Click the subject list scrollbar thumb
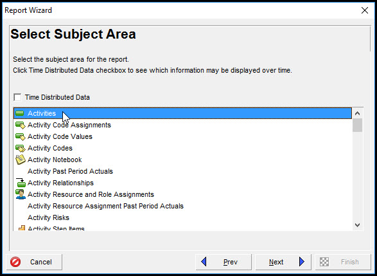Screen dimensions: 377x276 click(358, 125)
